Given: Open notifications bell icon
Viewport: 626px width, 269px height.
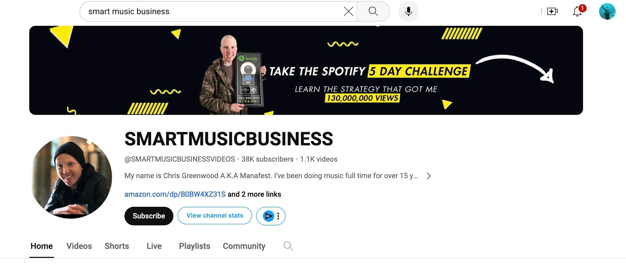Looking at the screenshot, I should coord(578,11).
